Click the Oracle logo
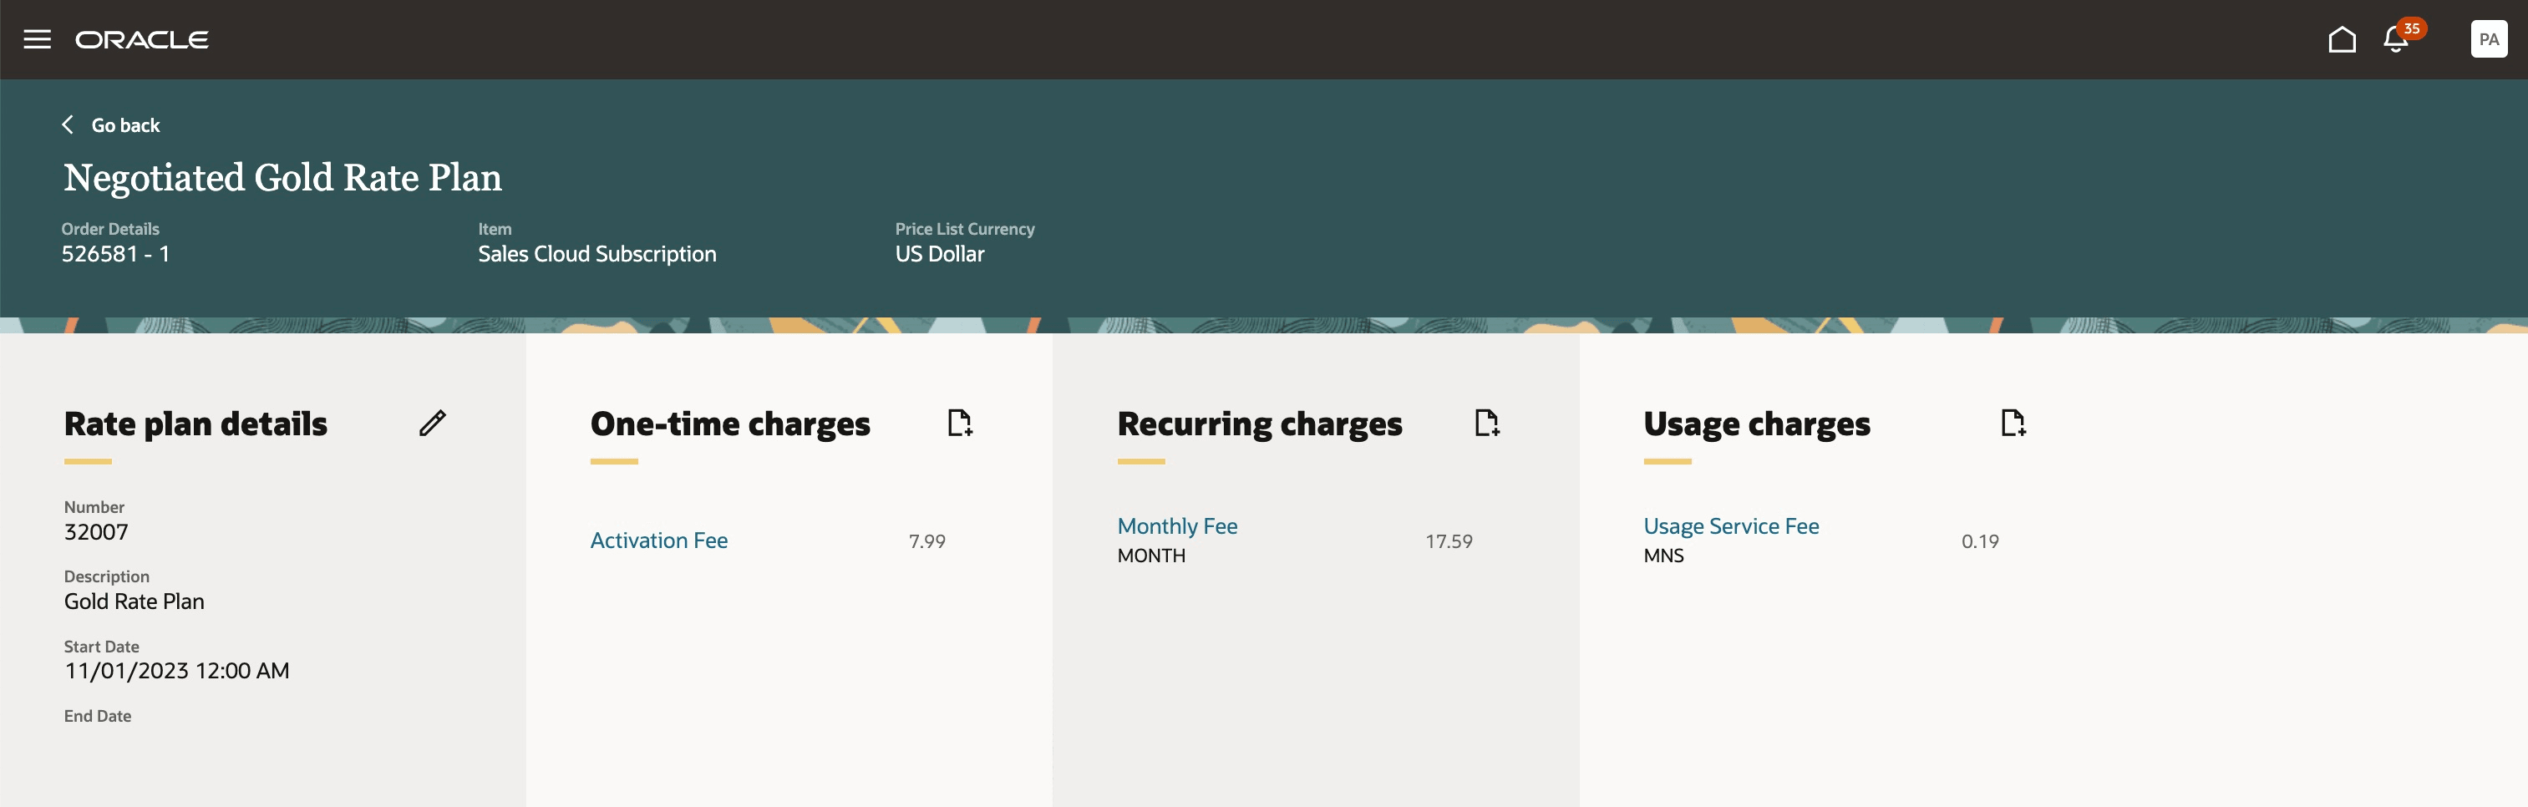The width and height of the screenshot is (2528, 807). (x=142, y=39)
